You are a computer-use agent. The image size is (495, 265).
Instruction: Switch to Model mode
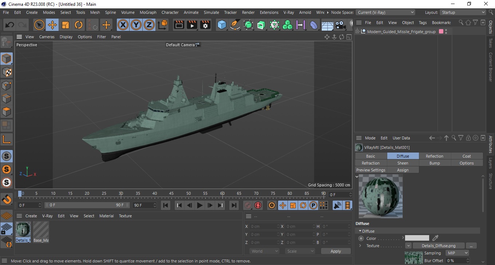point(7,59)
